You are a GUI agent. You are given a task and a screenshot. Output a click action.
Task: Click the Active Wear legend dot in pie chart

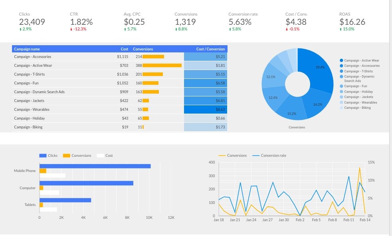(341, 60)
